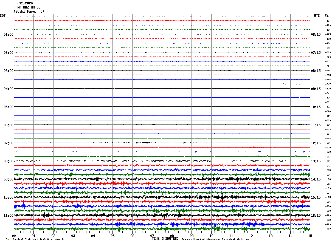Select the "06:00" CDT time label
Image resolution: width=332 pixels, height=243 pixels.
click(9, 125)
